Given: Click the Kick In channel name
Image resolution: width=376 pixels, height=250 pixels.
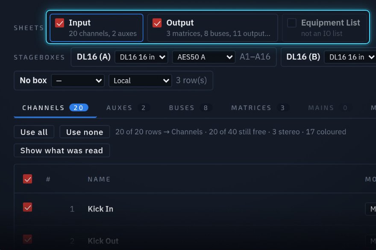Looking at the screenshot, I should [100, 209].
